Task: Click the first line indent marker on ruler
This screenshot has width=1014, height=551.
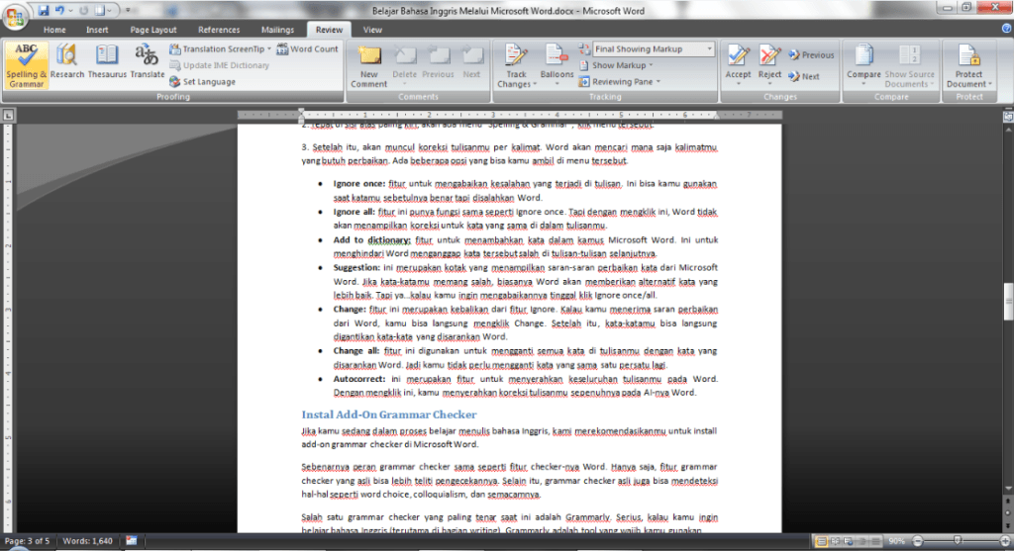Action: pos(301,112)
